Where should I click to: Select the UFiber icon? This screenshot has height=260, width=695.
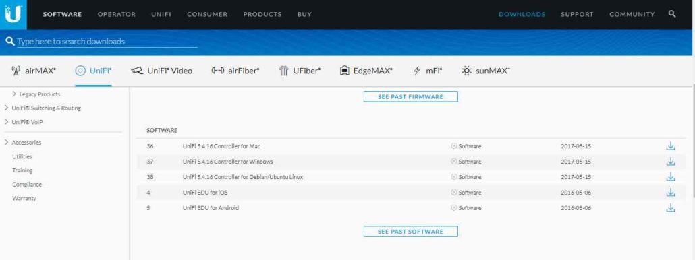[283, 71]
